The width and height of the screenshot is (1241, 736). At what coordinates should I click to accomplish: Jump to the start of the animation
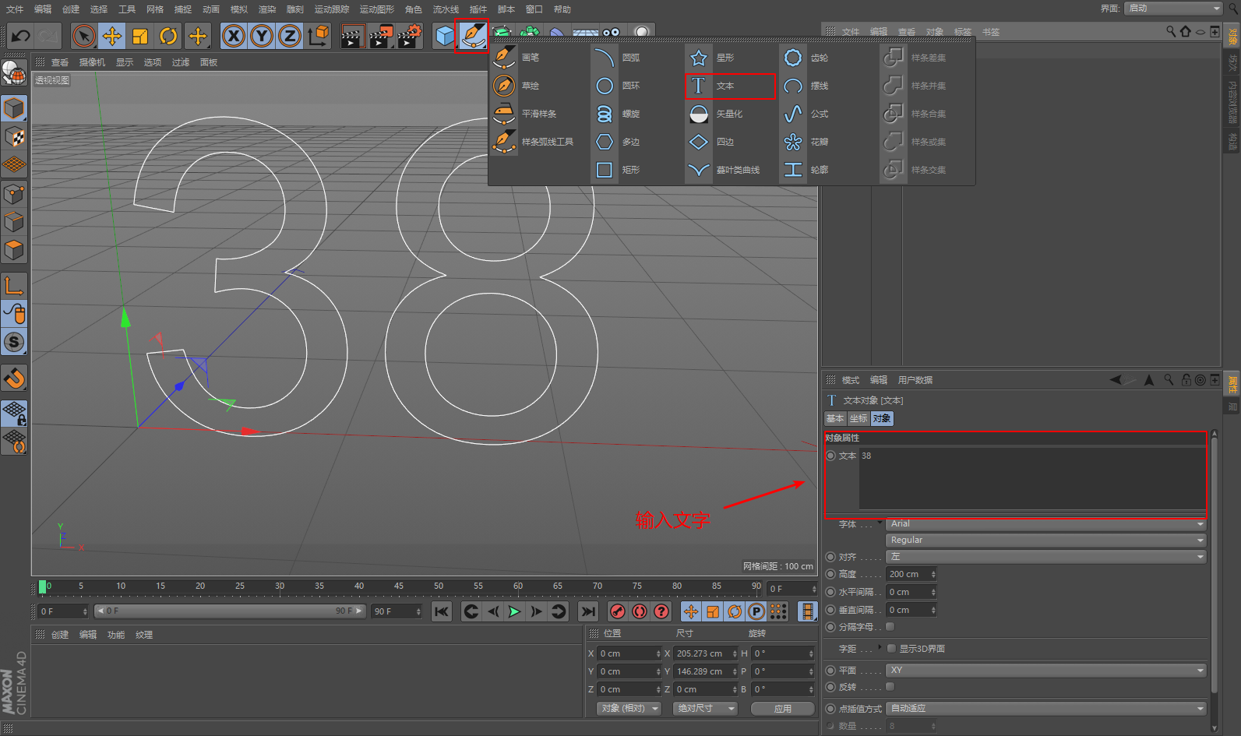442,611
